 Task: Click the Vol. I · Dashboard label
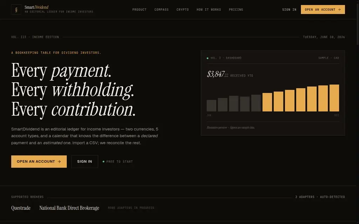point(226,58)
